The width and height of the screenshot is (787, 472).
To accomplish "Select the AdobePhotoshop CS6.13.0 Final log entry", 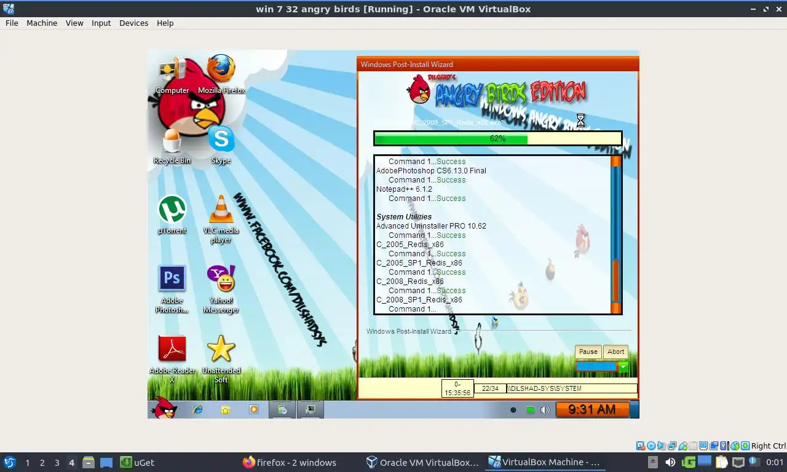I will 431,170.
